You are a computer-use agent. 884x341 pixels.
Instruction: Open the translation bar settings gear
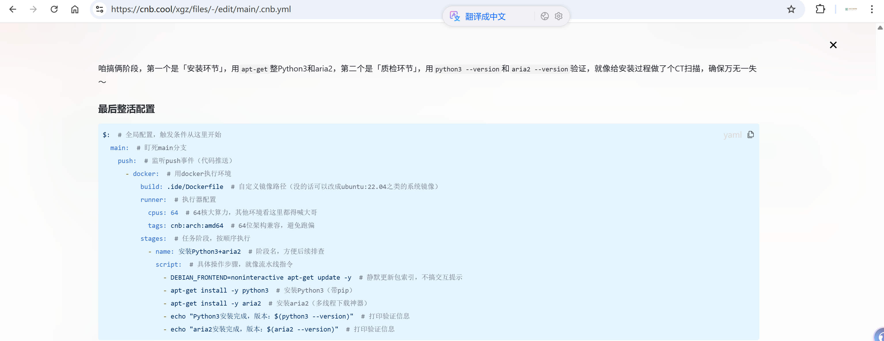[558, 16]
